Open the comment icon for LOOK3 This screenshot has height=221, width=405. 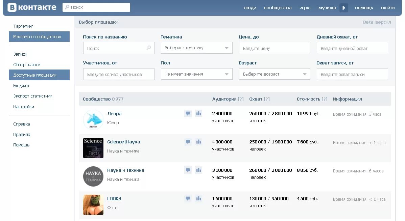[188, 199]
